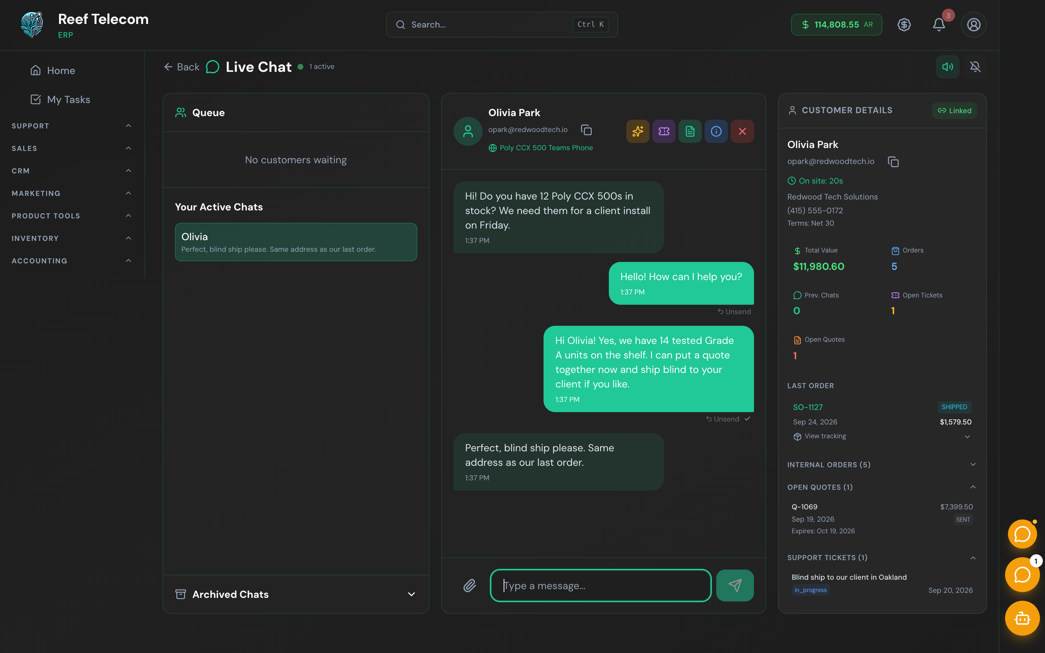Click the Live Chat bubble icon
This screenshot has height=653, width=1045.
click(x=213, y=67)
